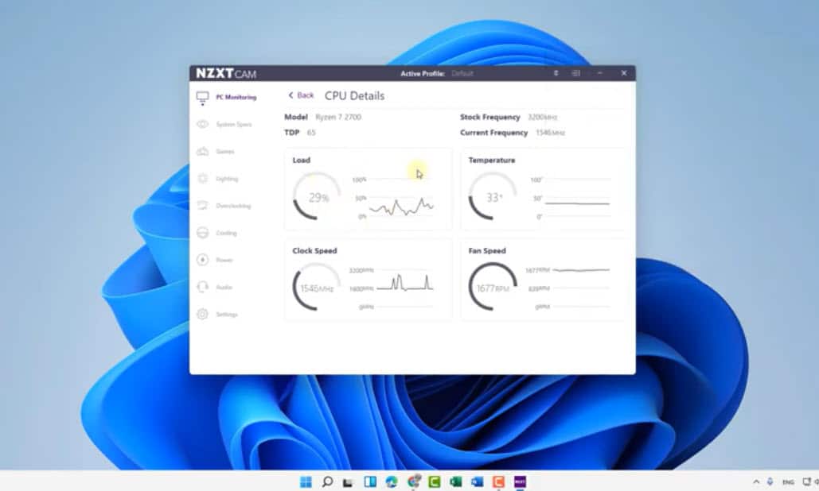Open the Active Profile dropdown showing Default
819x491 pixels.
point(462,74)
